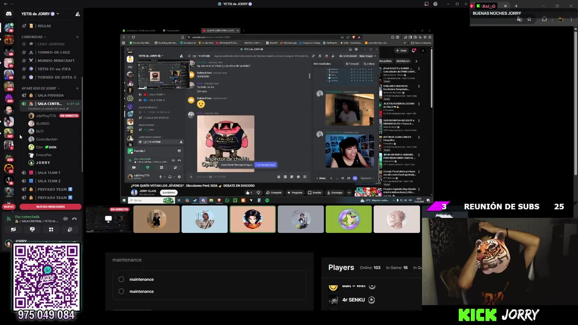The image size is (578, 325).
Task: Click Spotify icon in shared Windows taskbar
Action: click(x=267, y=200)
